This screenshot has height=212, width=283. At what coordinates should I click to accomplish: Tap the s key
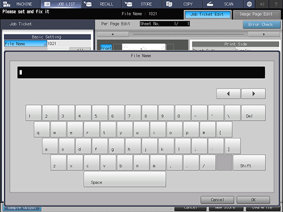tap(67, 146)
